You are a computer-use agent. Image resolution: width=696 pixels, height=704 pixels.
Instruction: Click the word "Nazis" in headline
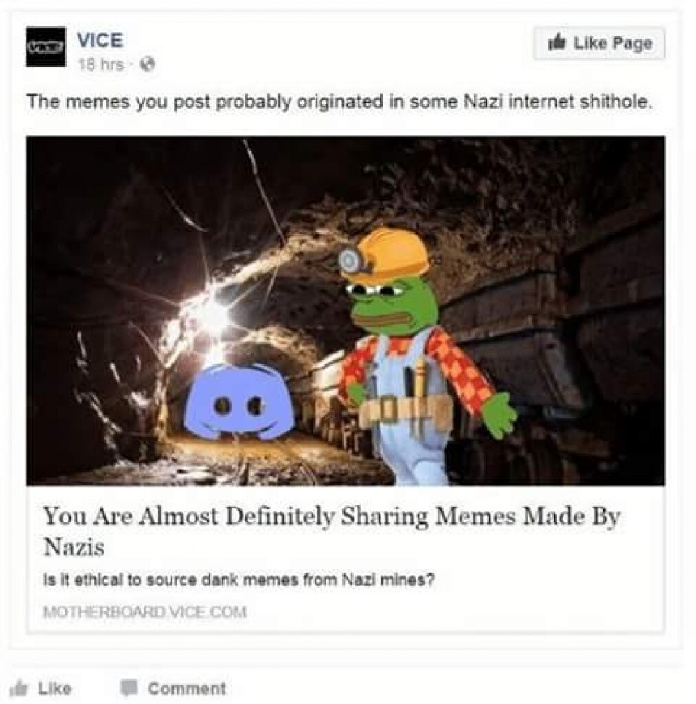click(x=74, y=547)
